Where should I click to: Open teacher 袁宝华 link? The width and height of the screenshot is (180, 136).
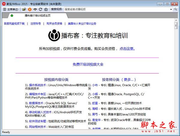click(96, 120)
